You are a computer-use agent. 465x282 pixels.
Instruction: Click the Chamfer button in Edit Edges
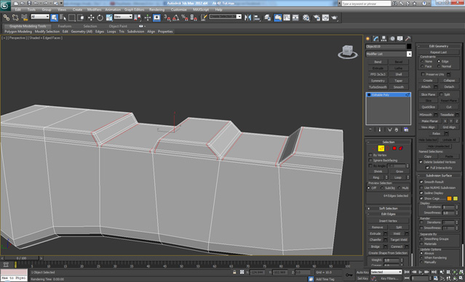tap(375, 240)
